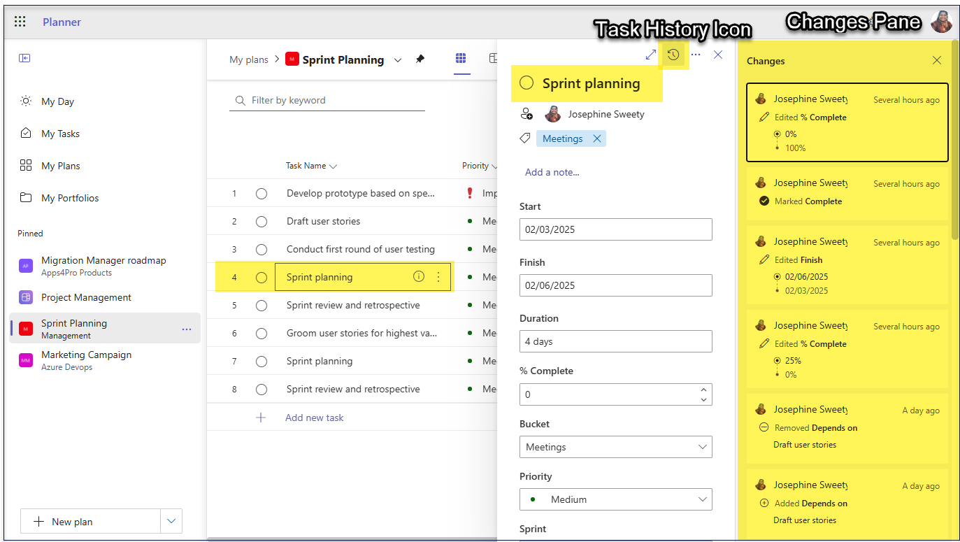
Task: Open the Priority dropdown showing Medium
Action: coord(615,499)
